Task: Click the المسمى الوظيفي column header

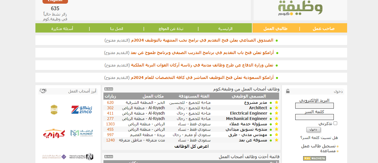Action: coord(249,96)
